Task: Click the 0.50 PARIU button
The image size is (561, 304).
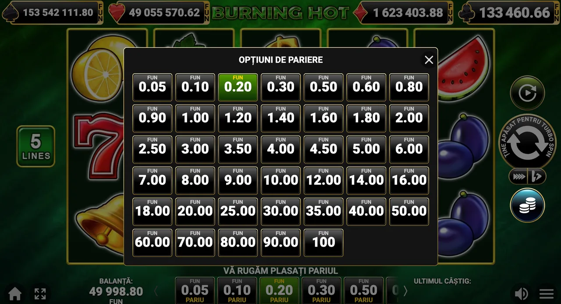Action: (363, 290)
